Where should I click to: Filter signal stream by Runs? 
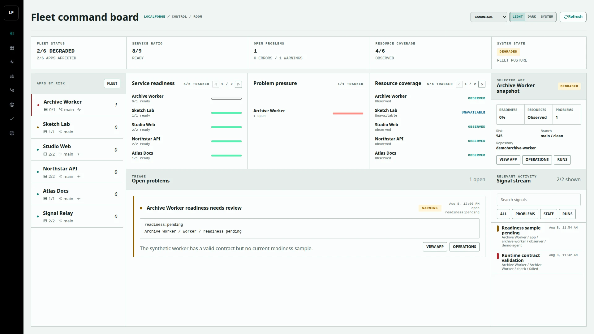[x=567, y=214]
